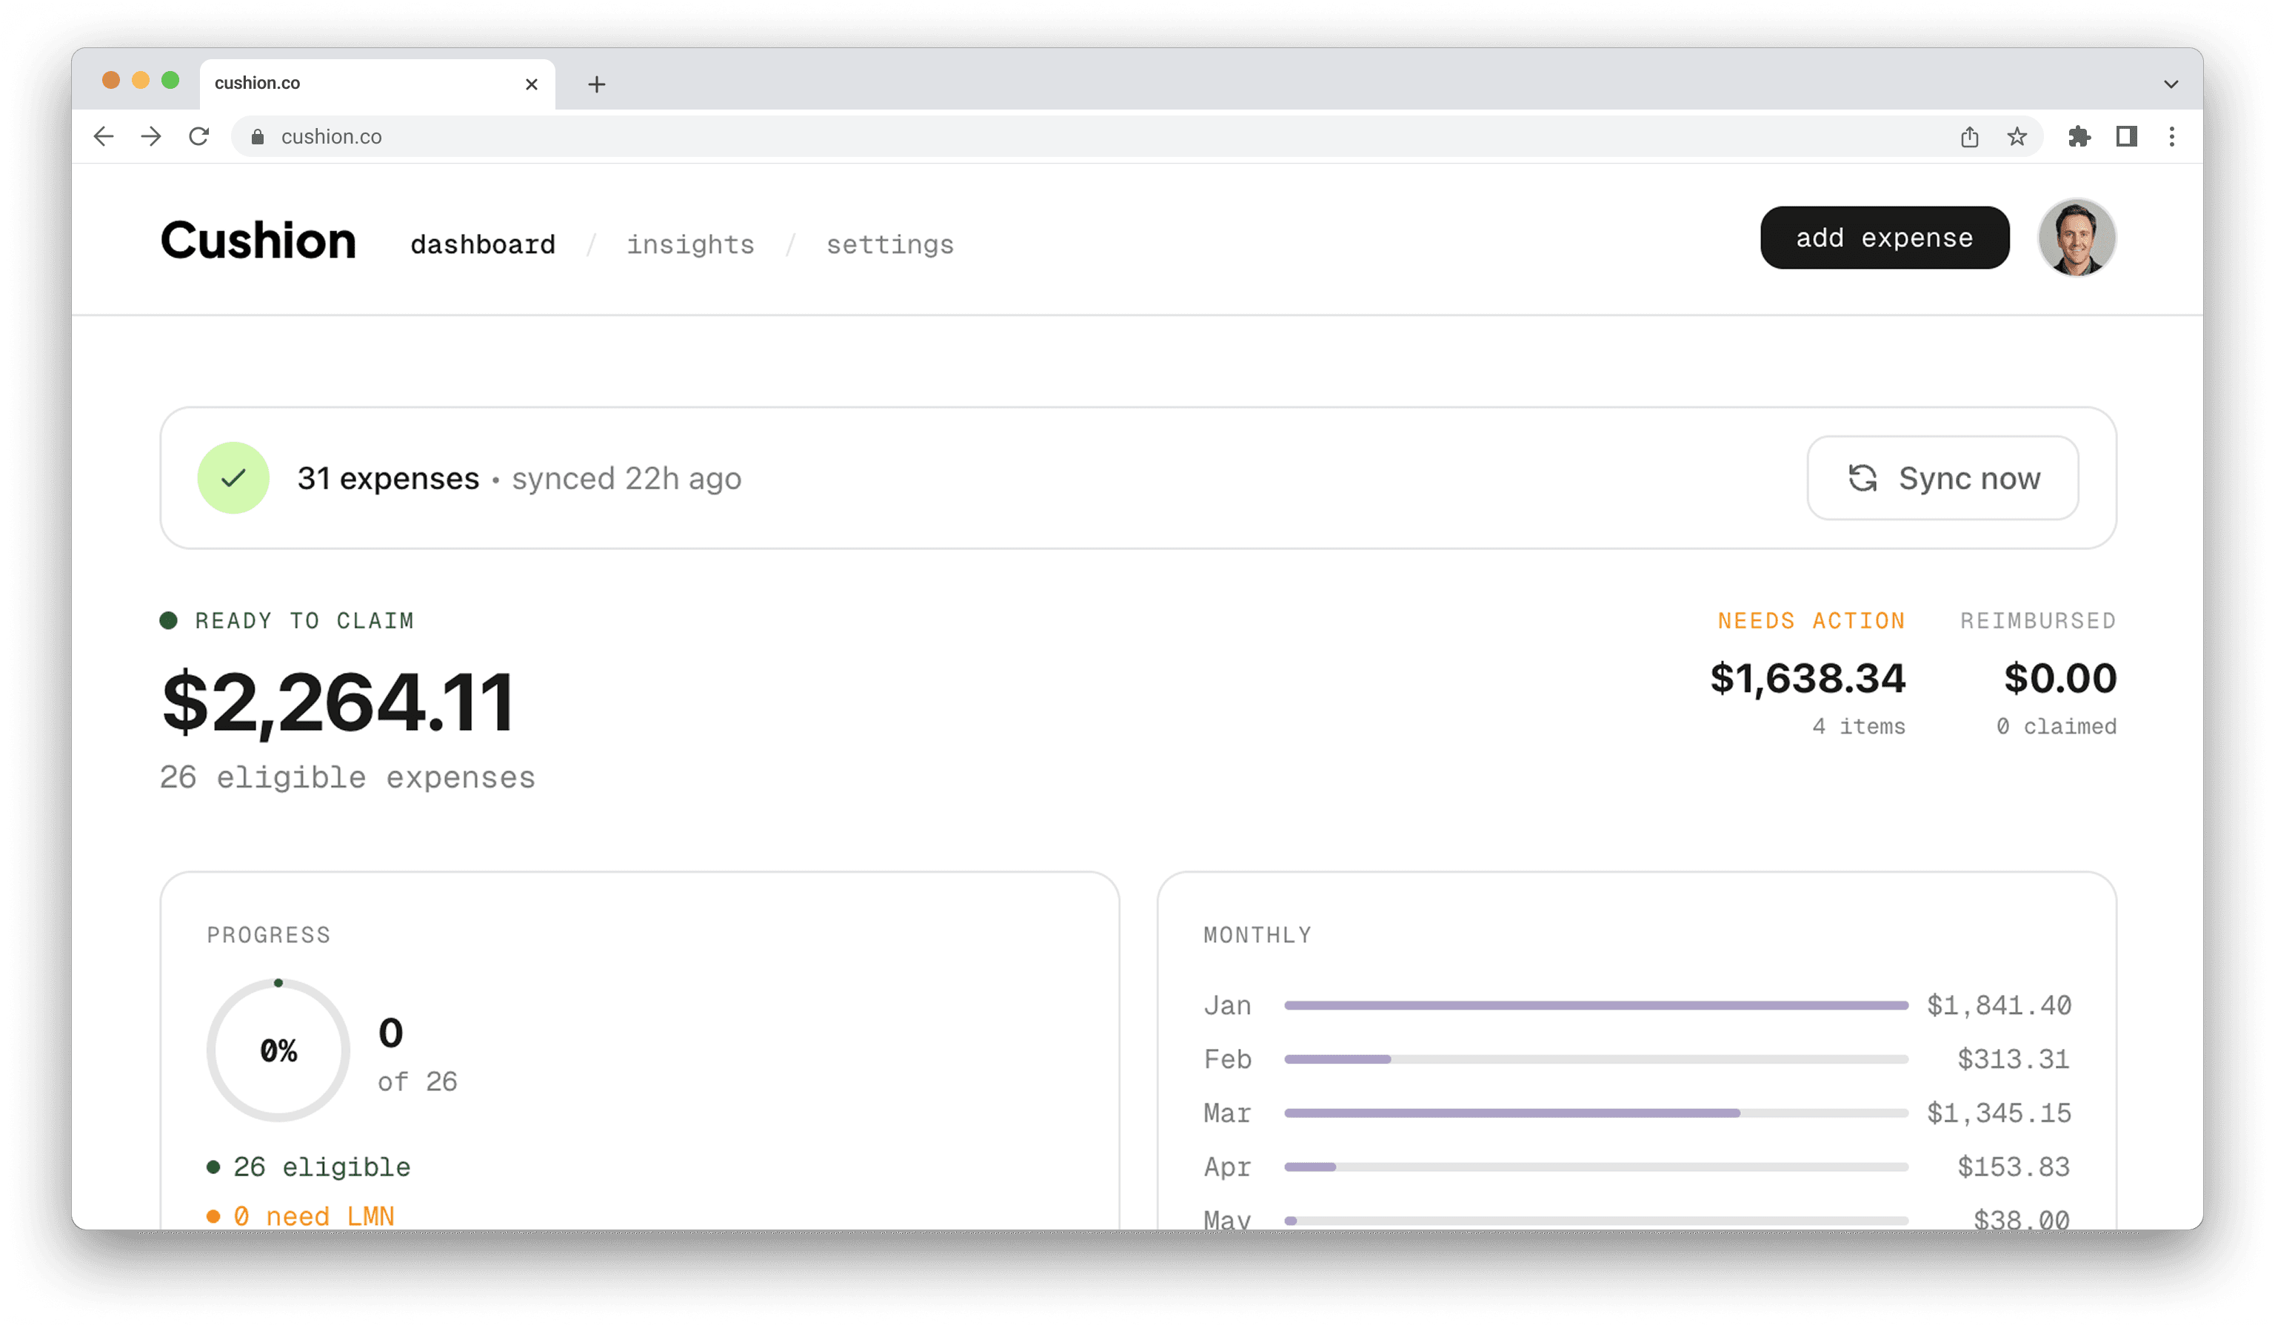Image resolution: width=2275 pixels, height=1325 pixels.
Task: Click the browser back arrow
Action: click(x=104, y=136)
